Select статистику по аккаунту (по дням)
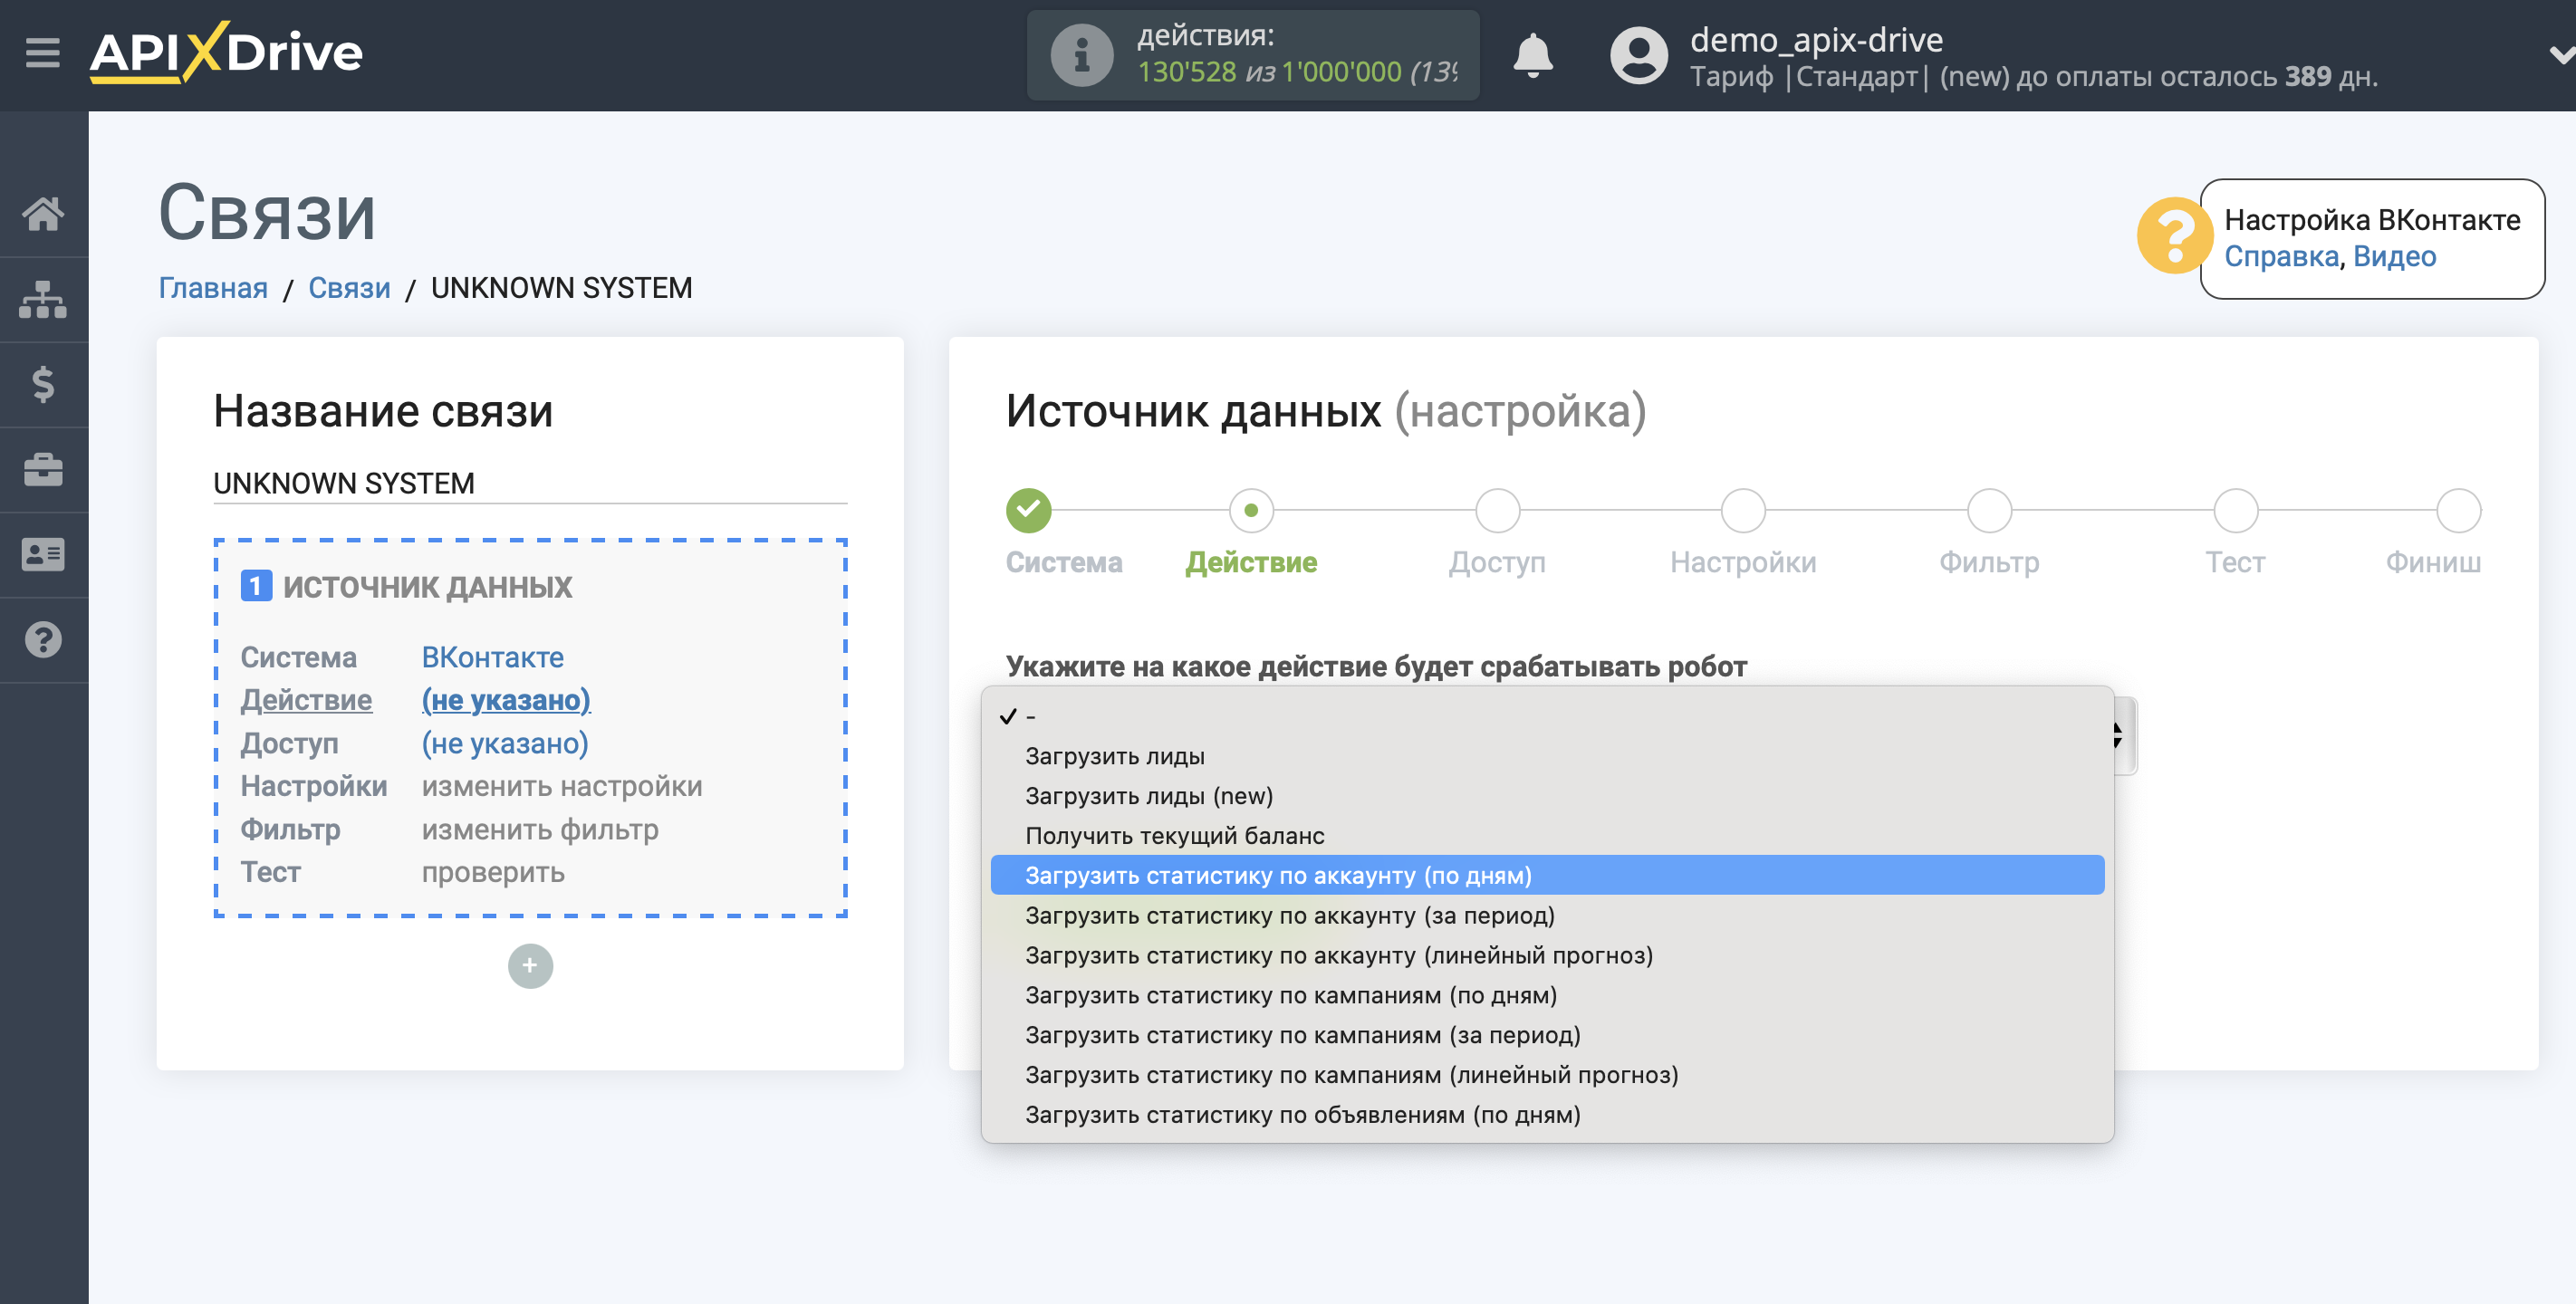The width and height of the screenshot is (2576, 1304). point(1547,875)
